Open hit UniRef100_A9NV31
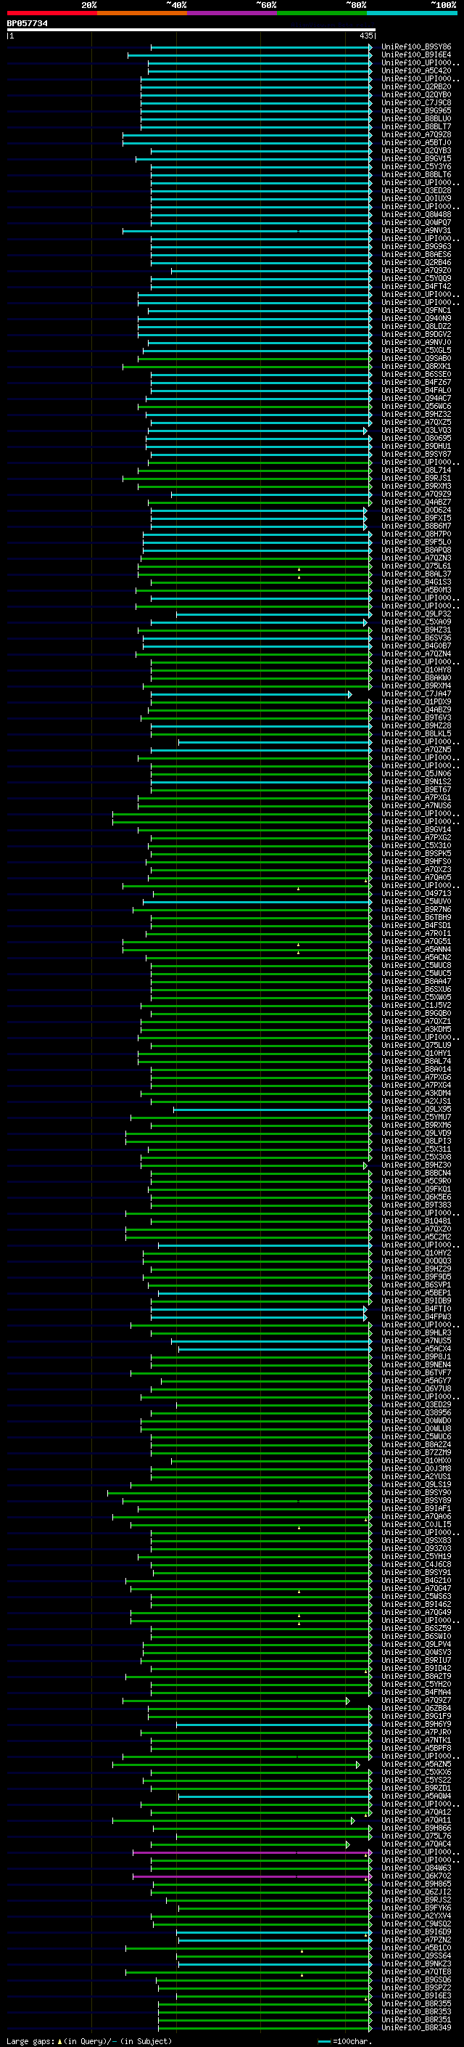Image resolution: width=464 pixels, height=2047 pixels. click(x=415, y=230)
